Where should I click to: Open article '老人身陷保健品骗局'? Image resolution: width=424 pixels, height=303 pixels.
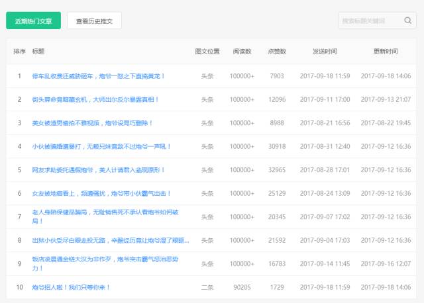coord(105,216)
